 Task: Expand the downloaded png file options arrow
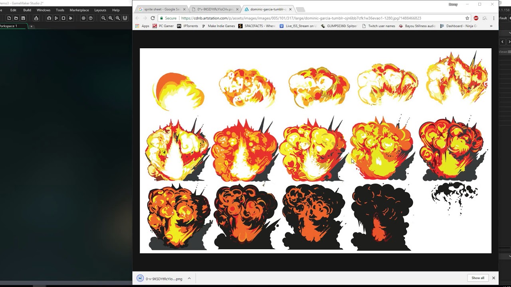click(189, 279)
